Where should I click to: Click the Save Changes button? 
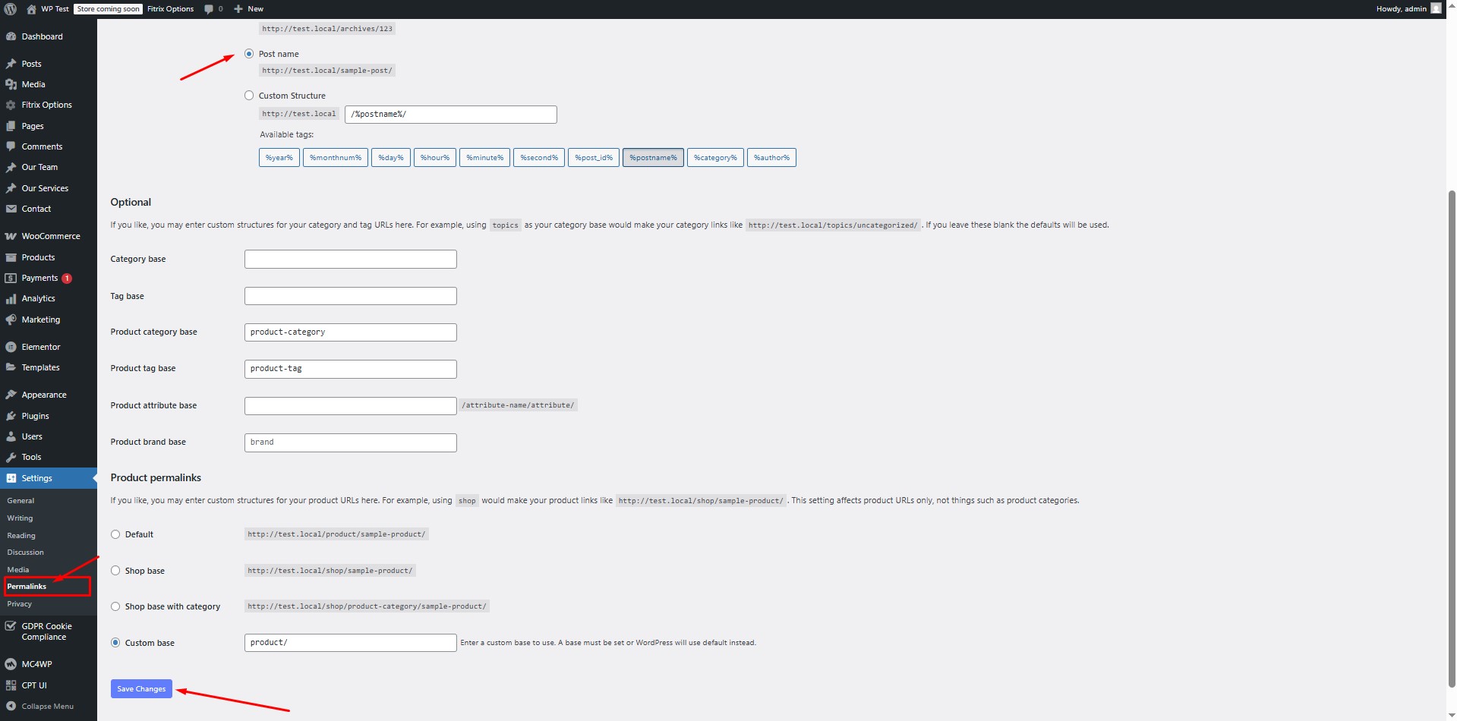click(141, 688)
